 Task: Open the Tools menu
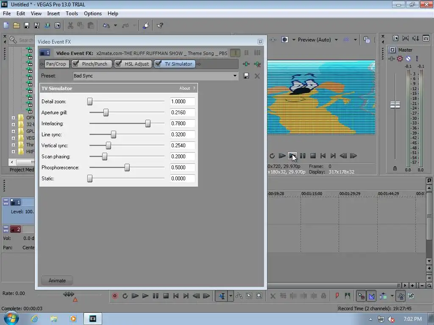[x=72, y=14]
